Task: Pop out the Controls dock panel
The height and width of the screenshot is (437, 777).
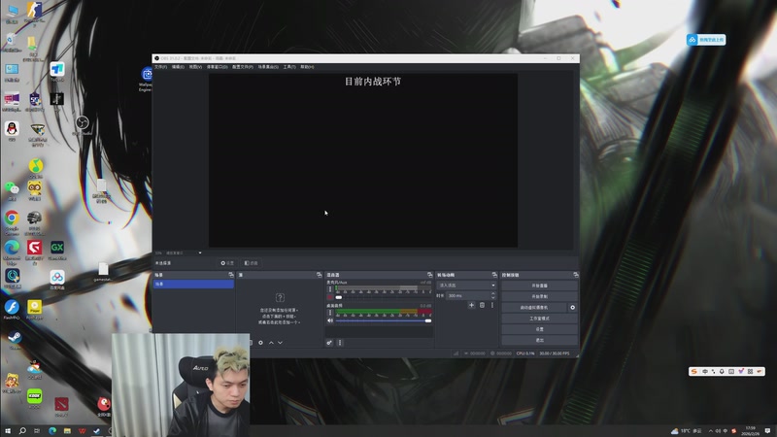Action: [x=575, y=275]
